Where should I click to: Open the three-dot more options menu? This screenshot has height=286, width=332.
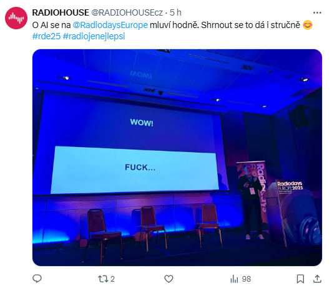[317, 13]
